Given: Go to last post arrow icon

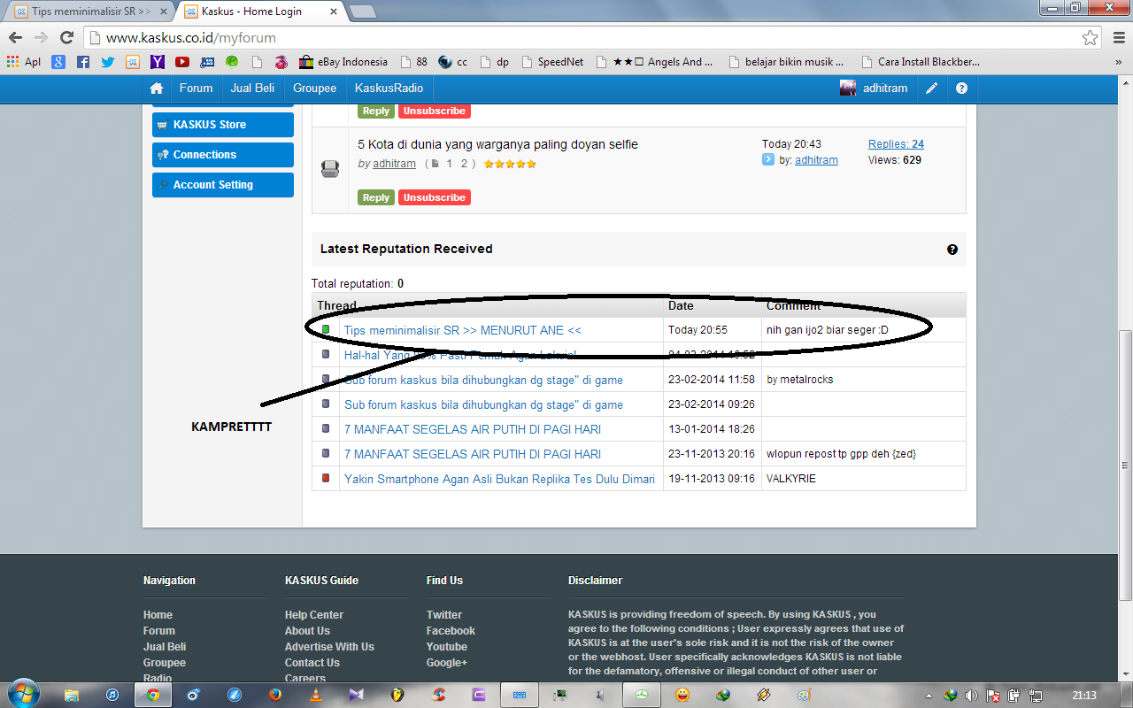Looking at the screenshot, I should pos(768,160).
